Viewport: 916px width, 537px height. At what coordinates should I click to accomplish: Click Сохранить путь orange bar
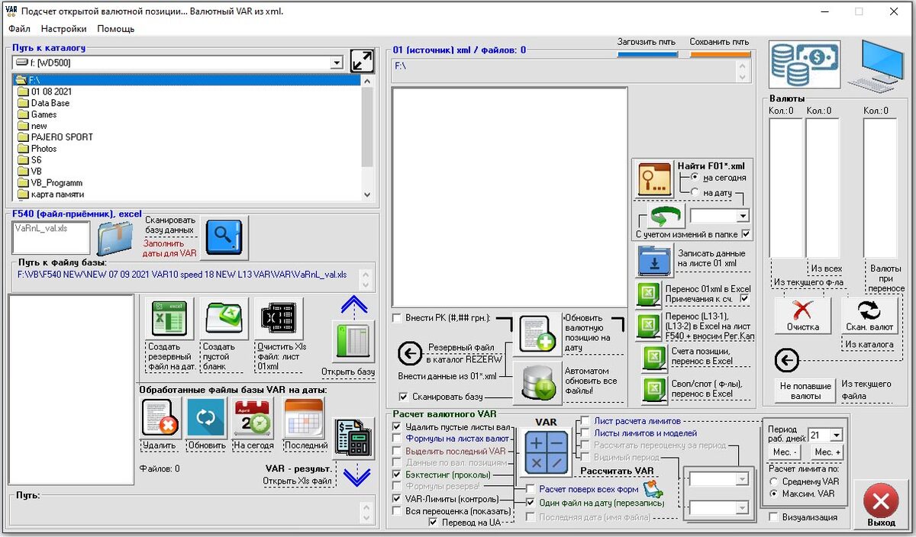click(x=720, y=54)
